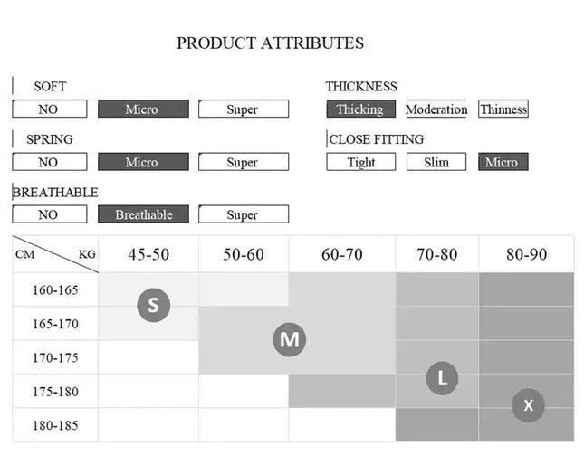
Task: Click the S size circle badge
Action: (153, 305)
